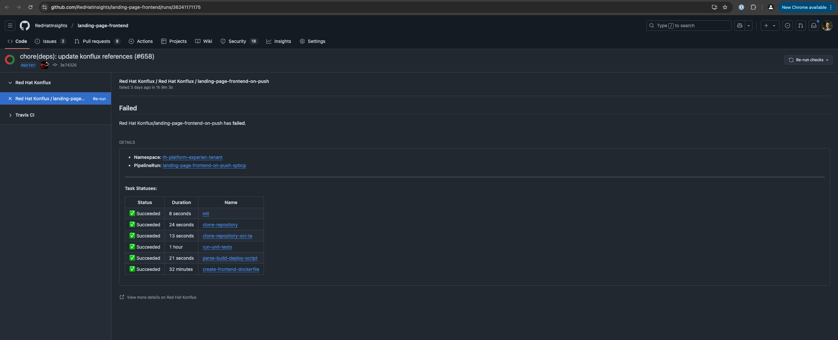Open commit hash 3e74326
The width and height of the screenshot is (838, 340).
point(68,65)
